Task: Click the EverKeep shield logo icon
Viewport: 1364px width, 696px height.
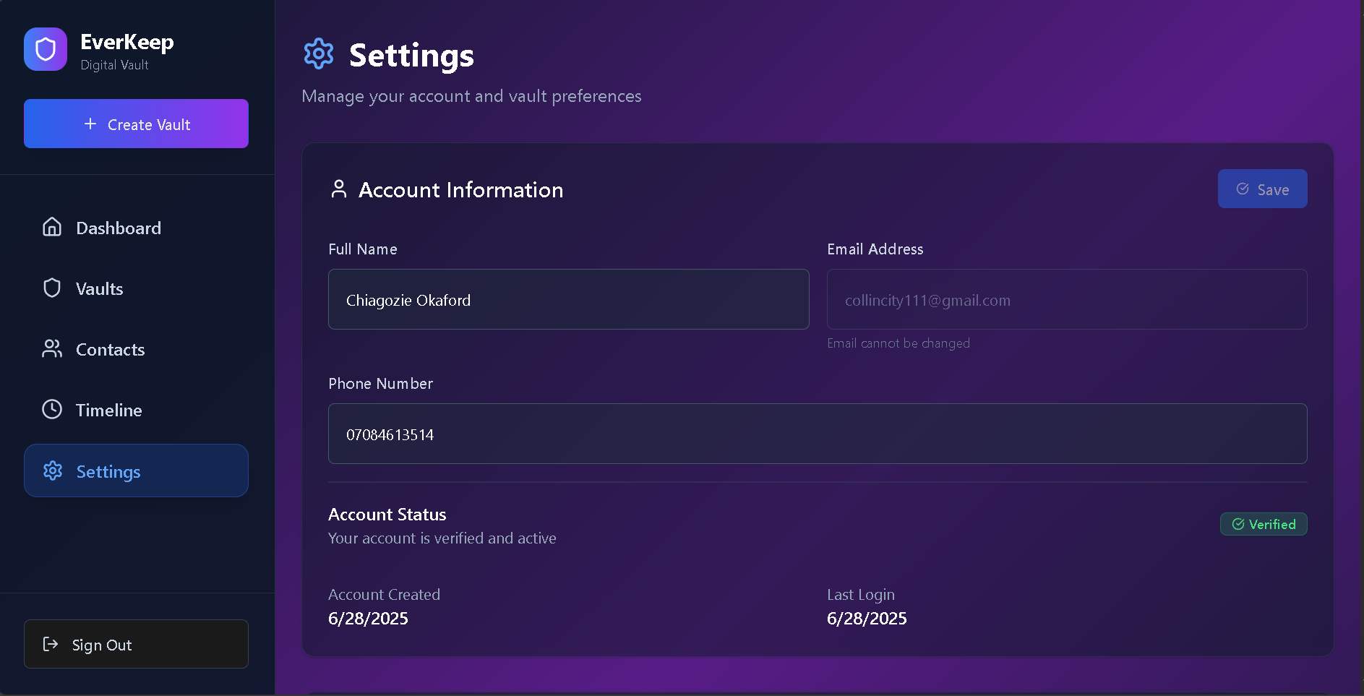Action: pyautogui.click(x=46, y=49)
